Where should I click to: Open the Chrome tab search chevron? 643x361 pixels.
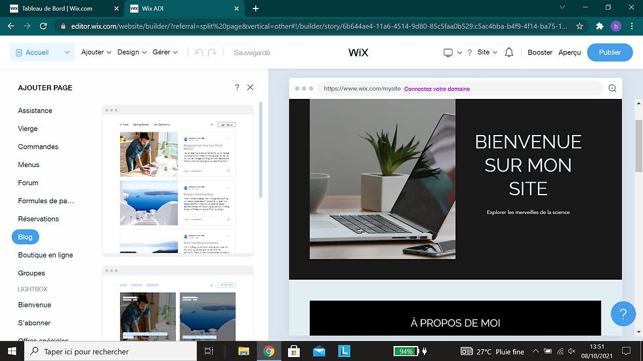click(562, 7)
